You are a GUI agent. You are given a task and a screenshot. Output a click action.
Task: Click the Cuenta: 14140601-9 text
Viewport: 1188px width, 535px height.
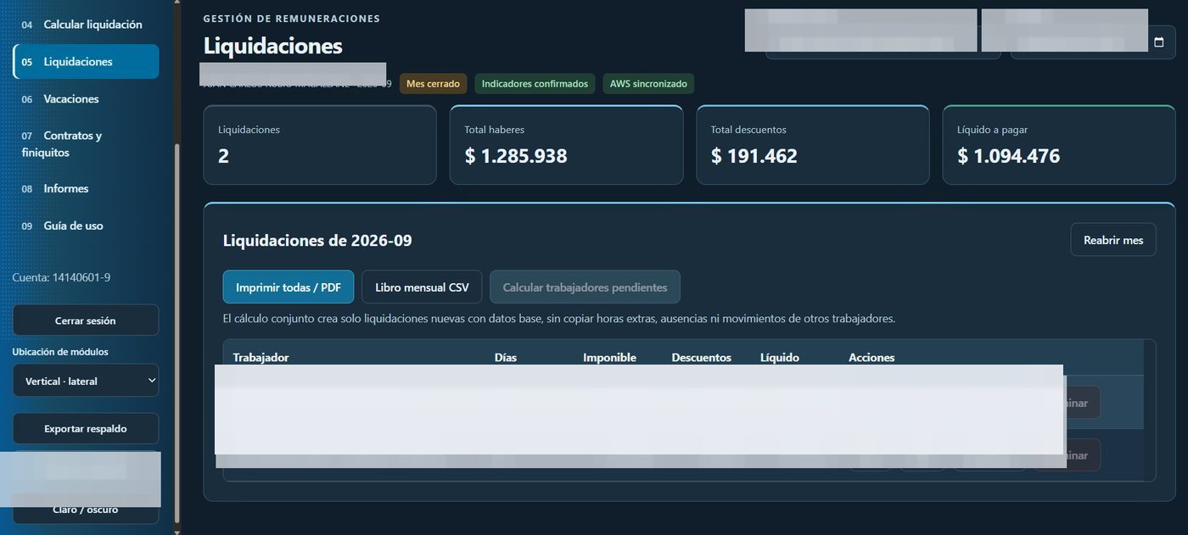tap(61, 277)
